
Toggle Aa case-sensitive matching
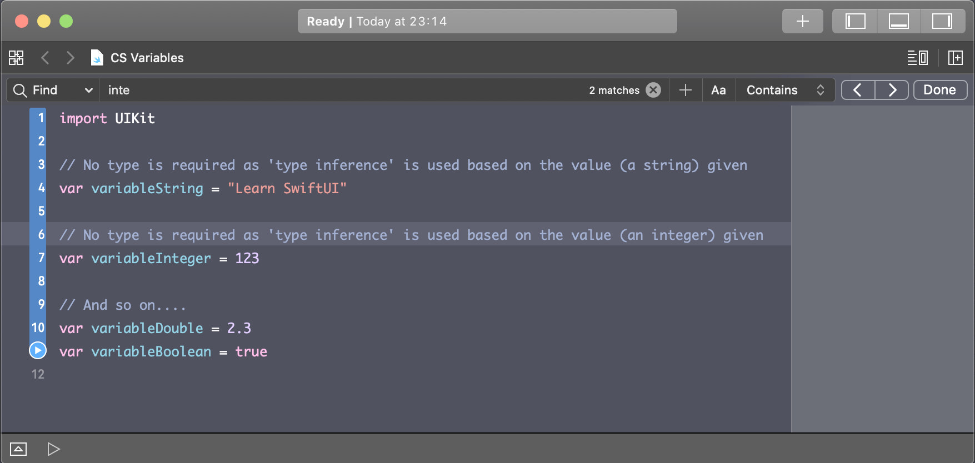[x=718, y=90]
